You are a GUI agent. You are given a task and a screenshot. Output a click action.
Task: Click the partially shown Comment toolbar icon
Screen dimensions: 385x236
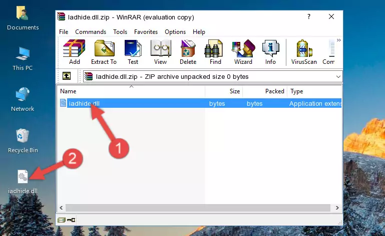(329, 52)
